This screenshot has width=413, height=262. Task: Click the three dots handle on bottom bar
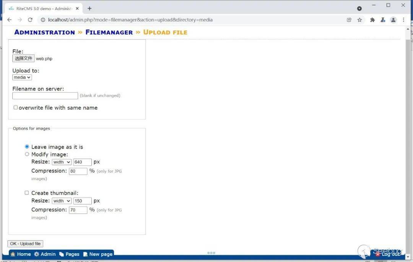(x=211, y=253)
